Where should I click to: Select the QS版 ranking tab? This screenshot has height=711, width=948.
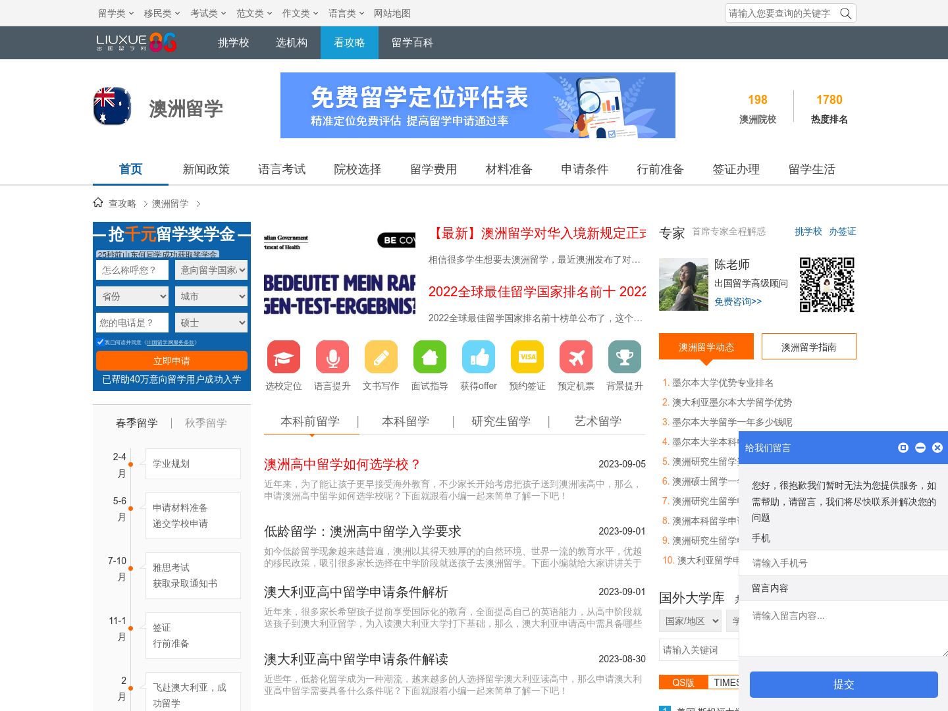click(683, 682)
